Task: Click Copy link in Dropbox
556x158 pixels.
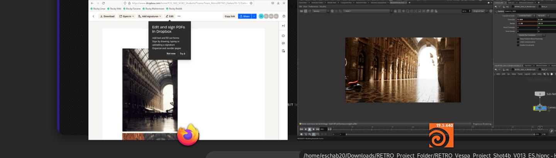Action: pyautogui.click(x=230, y=16)
